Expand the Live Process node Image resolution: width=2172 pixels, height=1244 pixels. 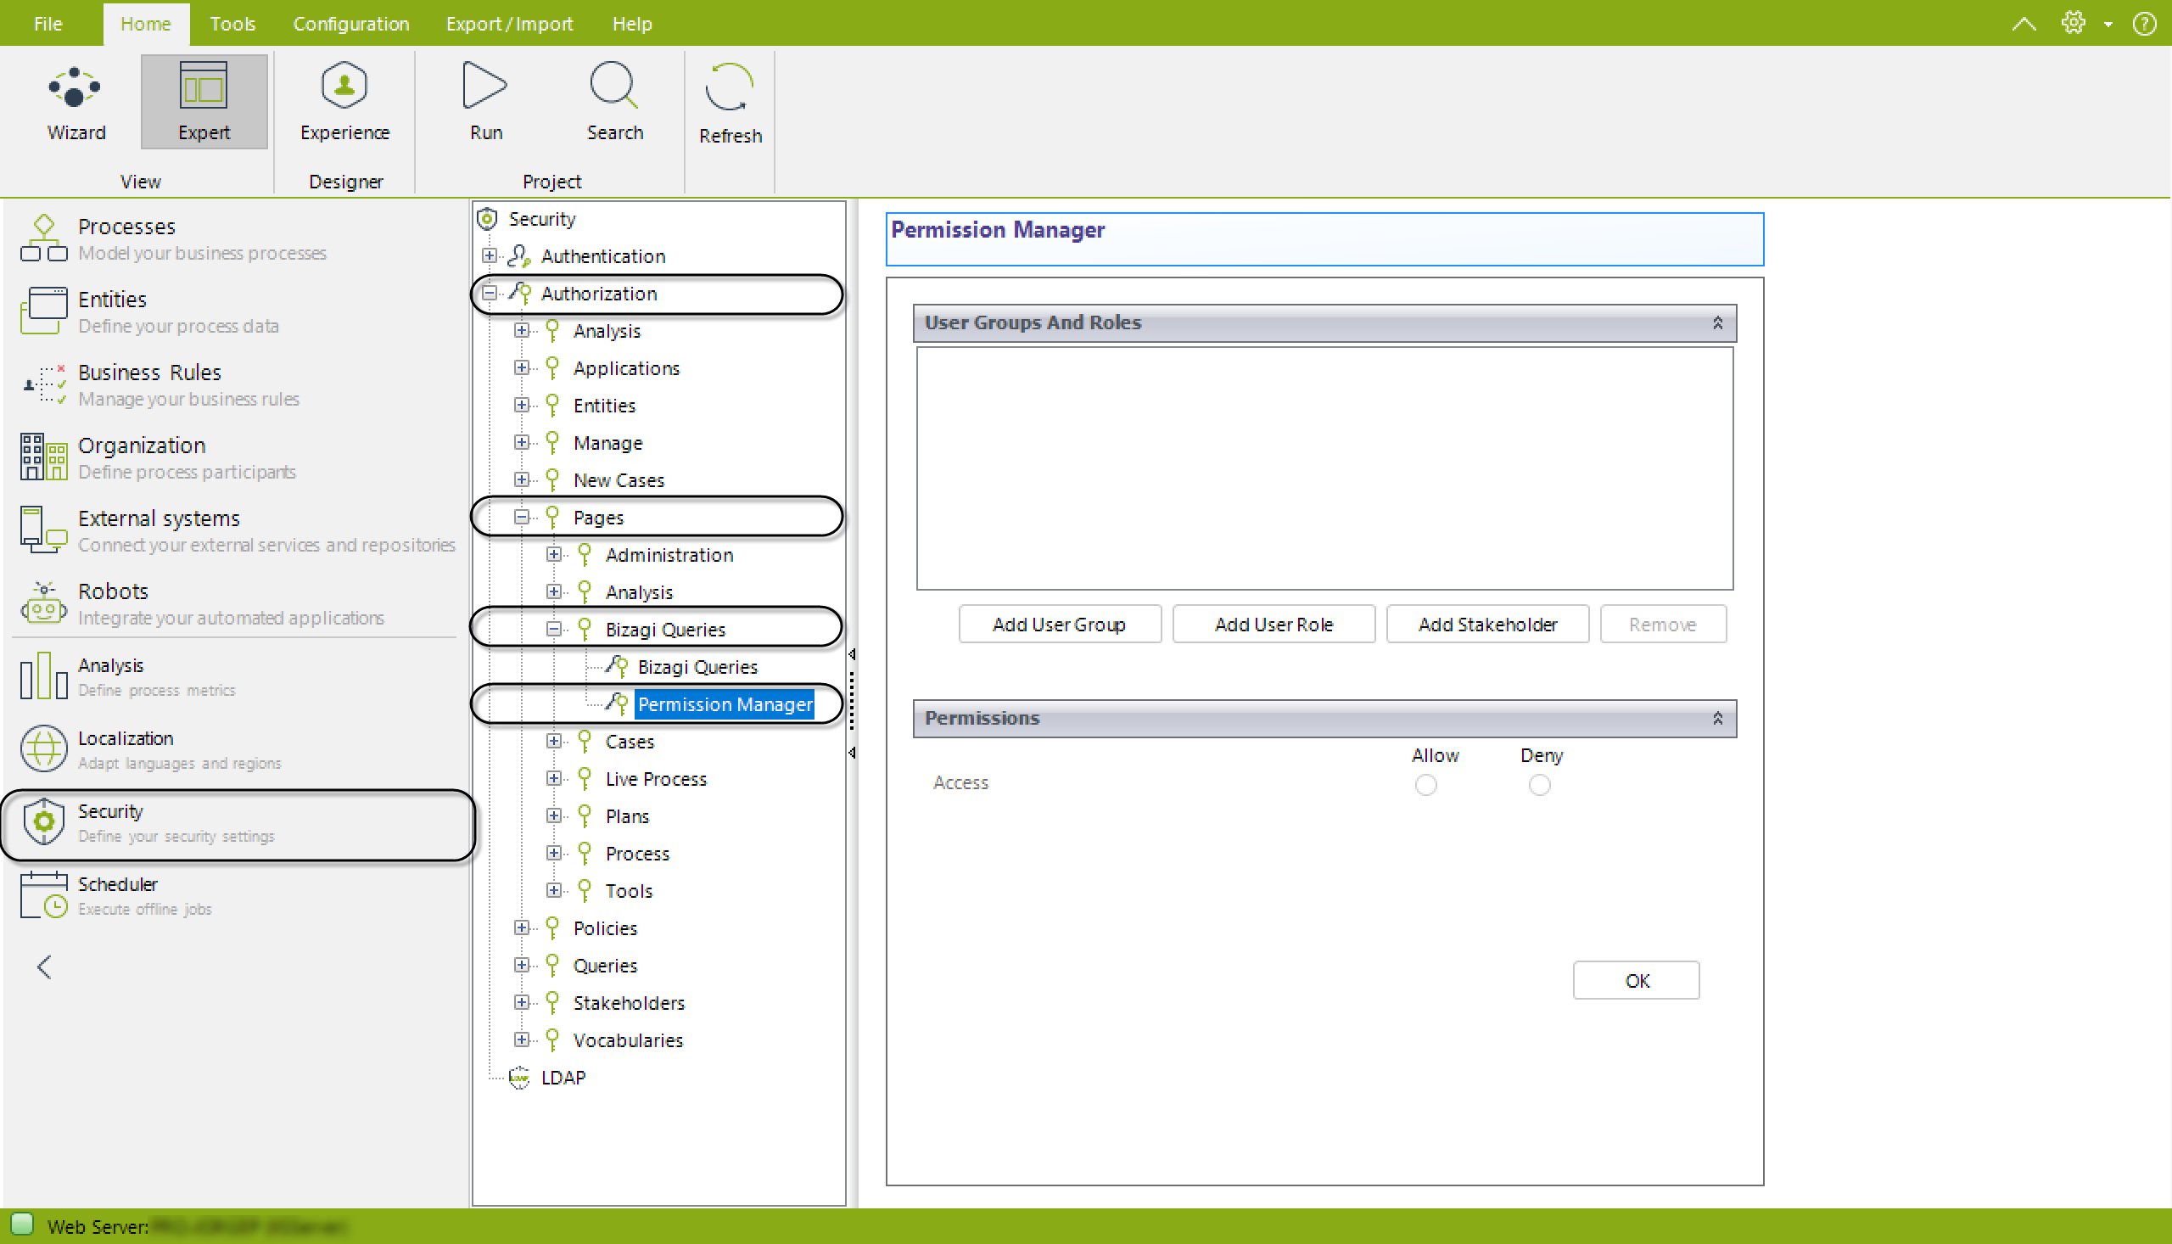553,778
